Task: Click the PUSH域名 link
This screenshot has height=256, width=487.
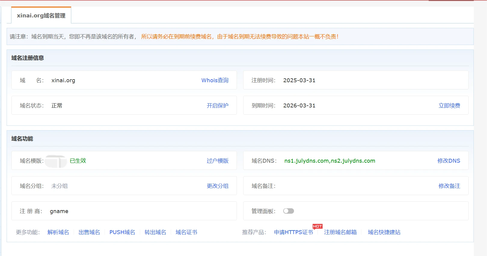Action: point(122,232)
